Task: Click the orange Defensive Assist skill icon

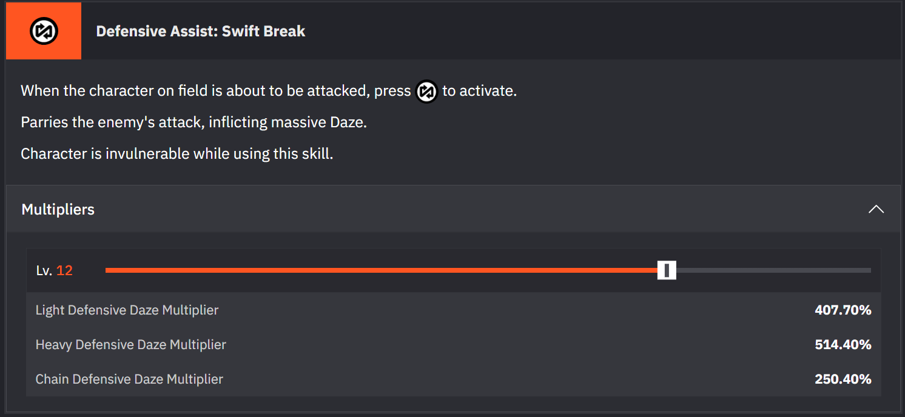Action: [x=44, y=31]
